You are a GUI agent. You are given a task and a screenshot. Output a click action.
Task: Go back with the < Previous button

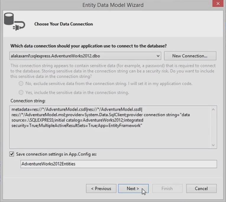pyautogui.click(x=101, y=188)
